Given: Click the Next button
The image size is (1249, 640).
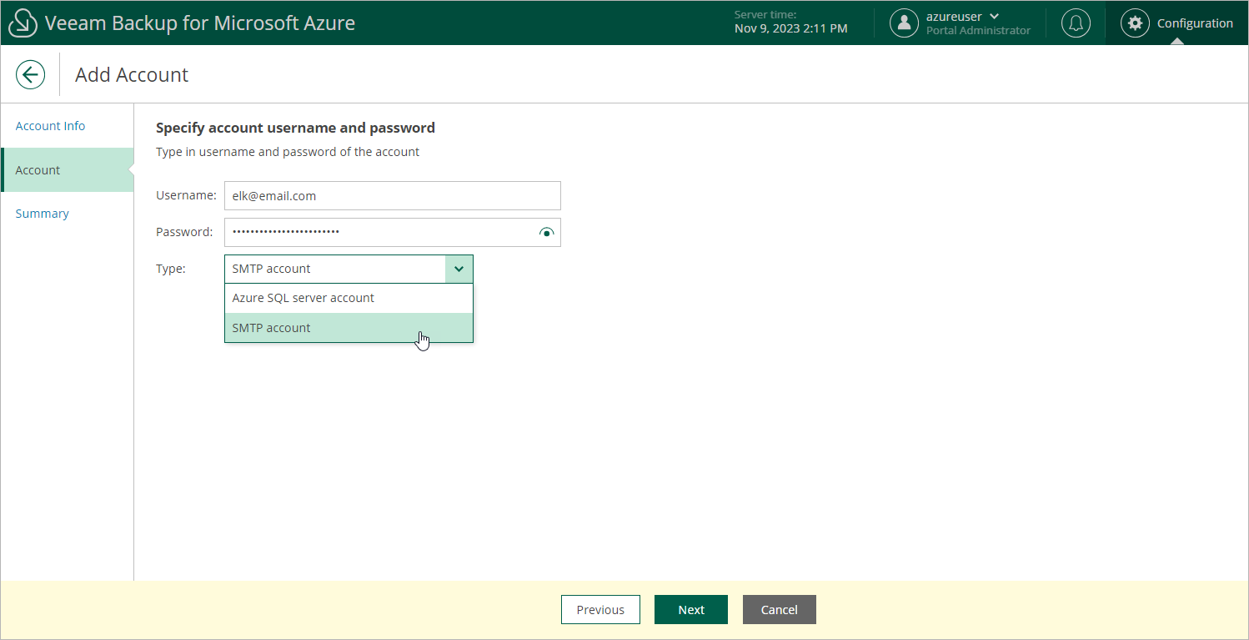Looking at the screenshot, I should pos(691,610).
